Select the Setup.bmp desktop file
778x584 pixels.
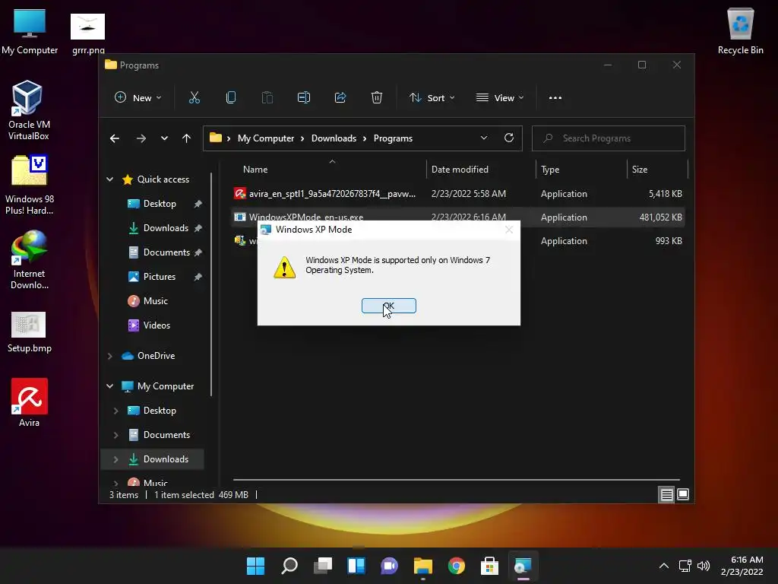(x=30, y=333)
